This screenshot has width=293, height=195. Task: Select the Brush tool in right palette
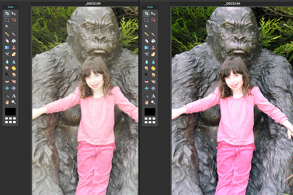click(153, 34)
